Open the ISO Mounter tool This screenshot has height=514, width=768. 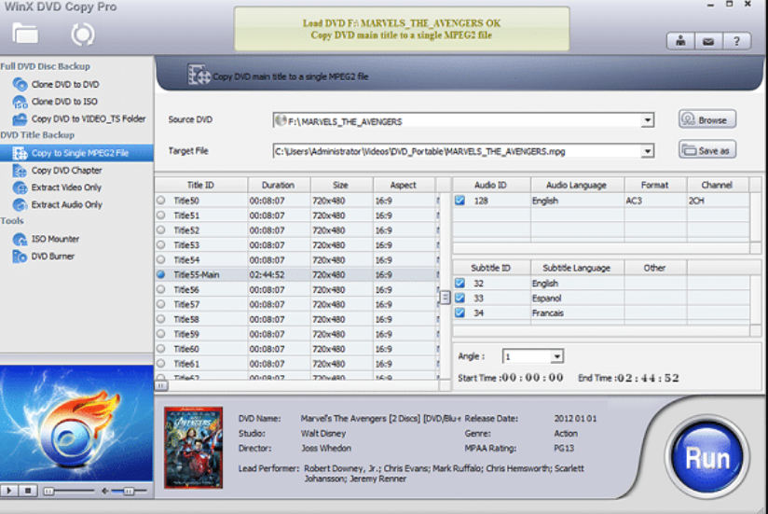pos(55,239)
